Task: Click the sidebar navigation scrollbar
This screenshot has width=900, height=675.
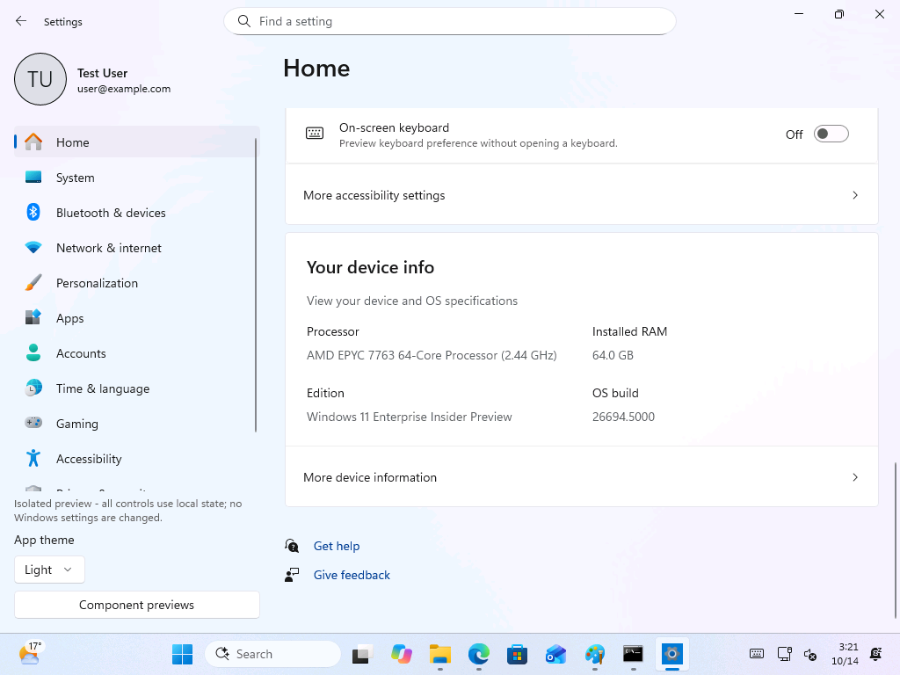Action: (x=256, y=286)
